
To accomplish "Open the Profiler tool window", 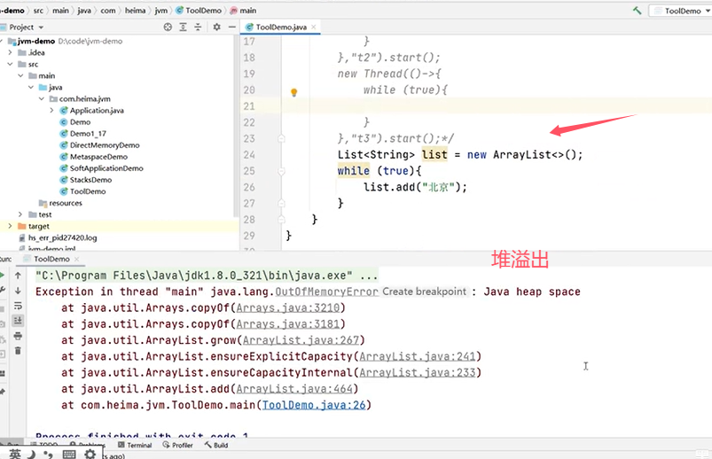I will pyautogui.click(x=178, y=445).
